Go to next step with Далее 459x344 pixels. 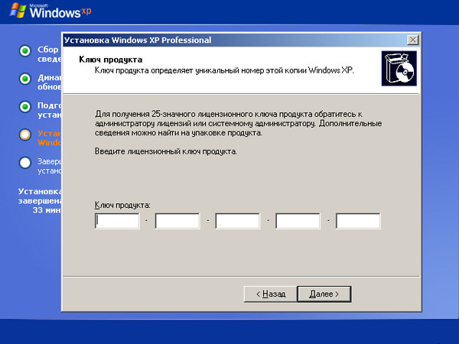(x=324, y=294)
